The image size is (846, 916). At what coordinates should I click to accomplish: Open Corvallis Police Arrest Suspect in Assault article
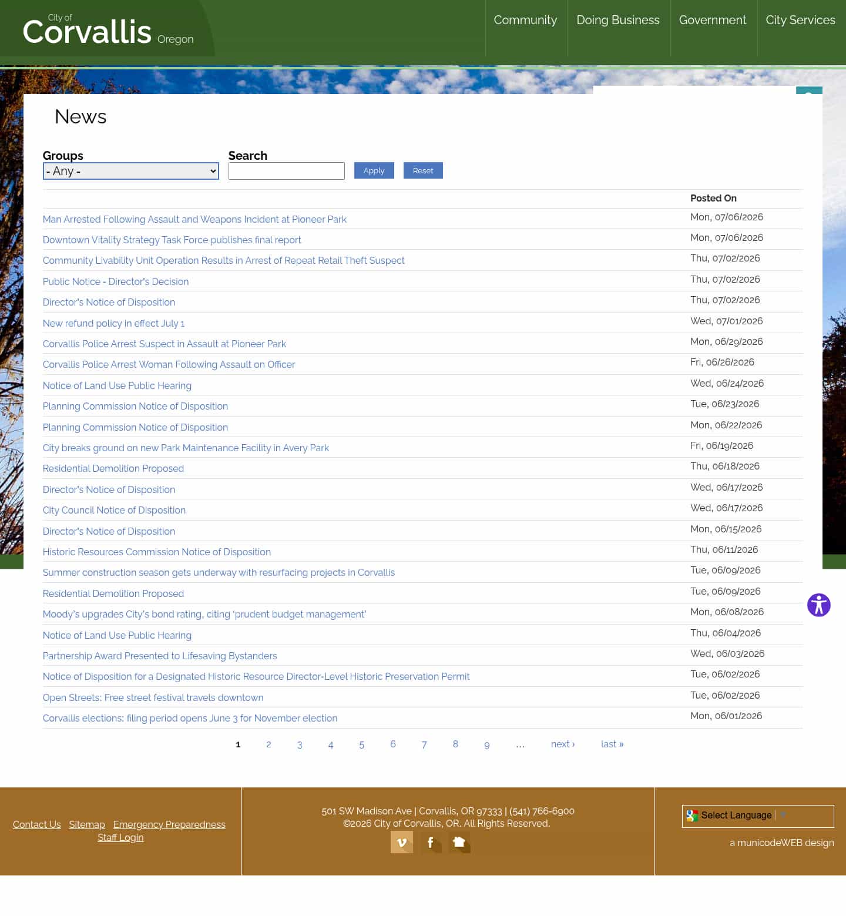[x=164, y=344]
